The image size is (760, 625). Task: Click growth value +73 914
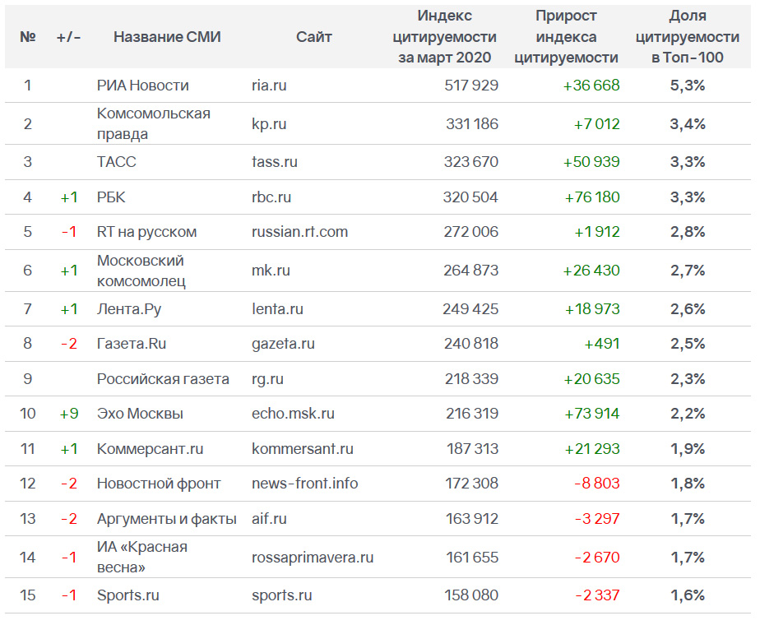[592, 414]
